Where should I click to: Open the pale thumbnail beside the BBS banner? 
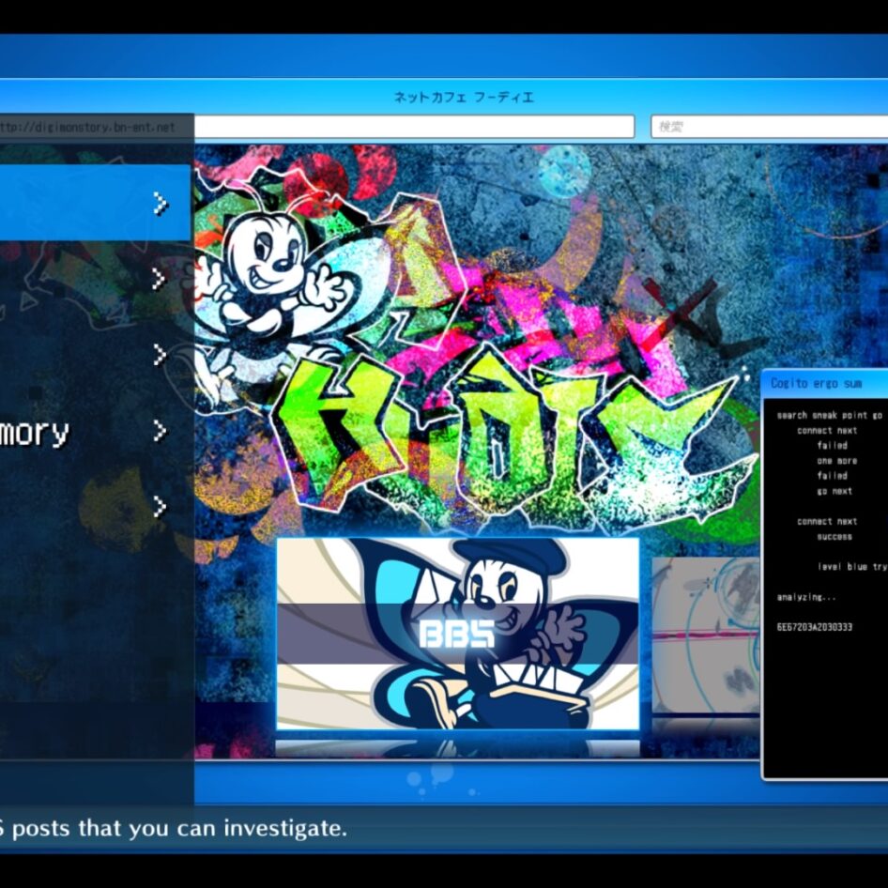click(706, 635)
